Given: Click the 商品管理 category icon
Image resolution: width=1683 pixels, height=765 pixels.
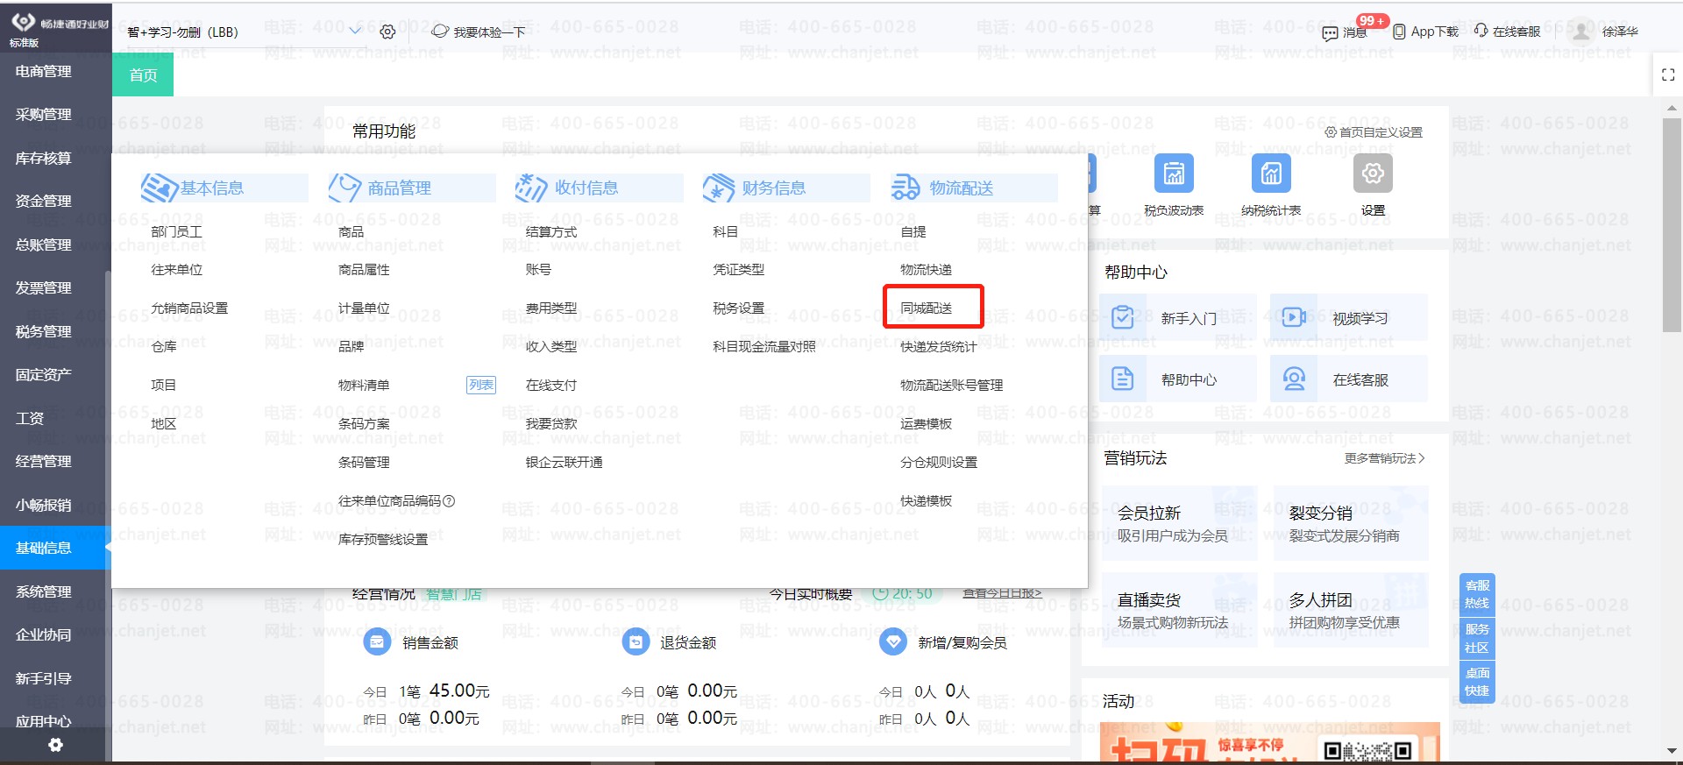Looking at the screenshot, I should point(344,188).
